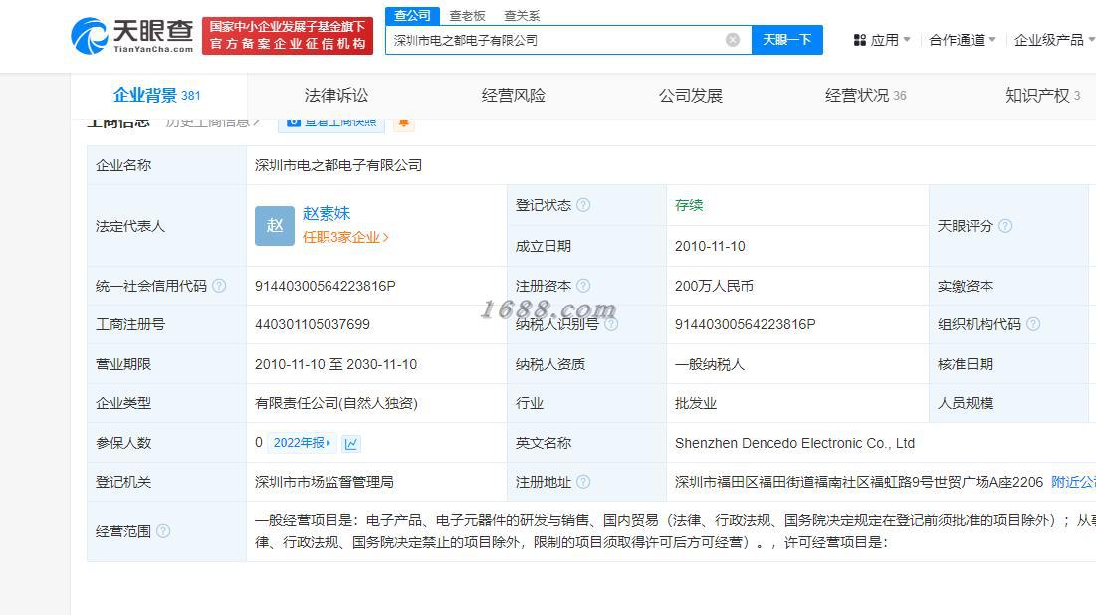Click the 附近公司 link

pyautogui.click(x=1073, y=482)
